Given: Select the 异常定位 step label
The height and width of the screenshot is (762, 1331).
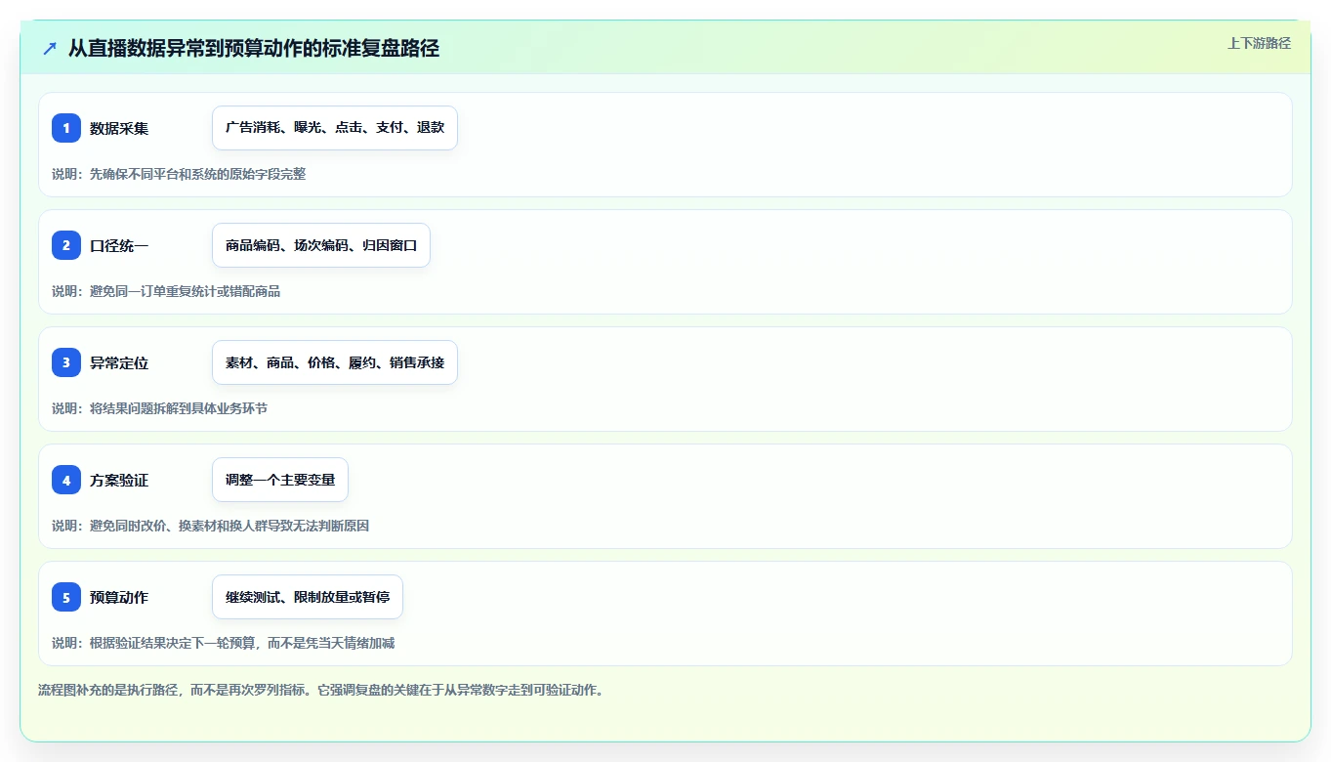Looking at the screenshot, I should [x=119, y=362].
